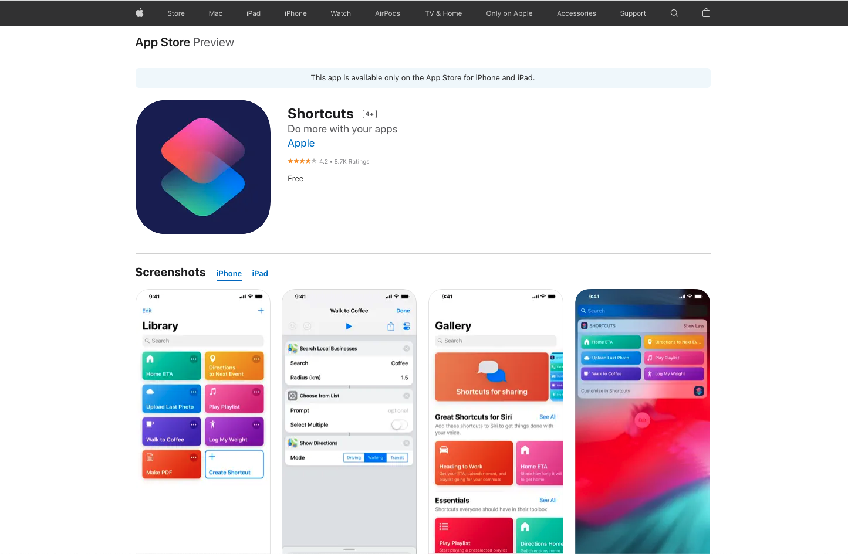848x554 pixels.
Task: Click the Library search field
Action: [203, 341]
